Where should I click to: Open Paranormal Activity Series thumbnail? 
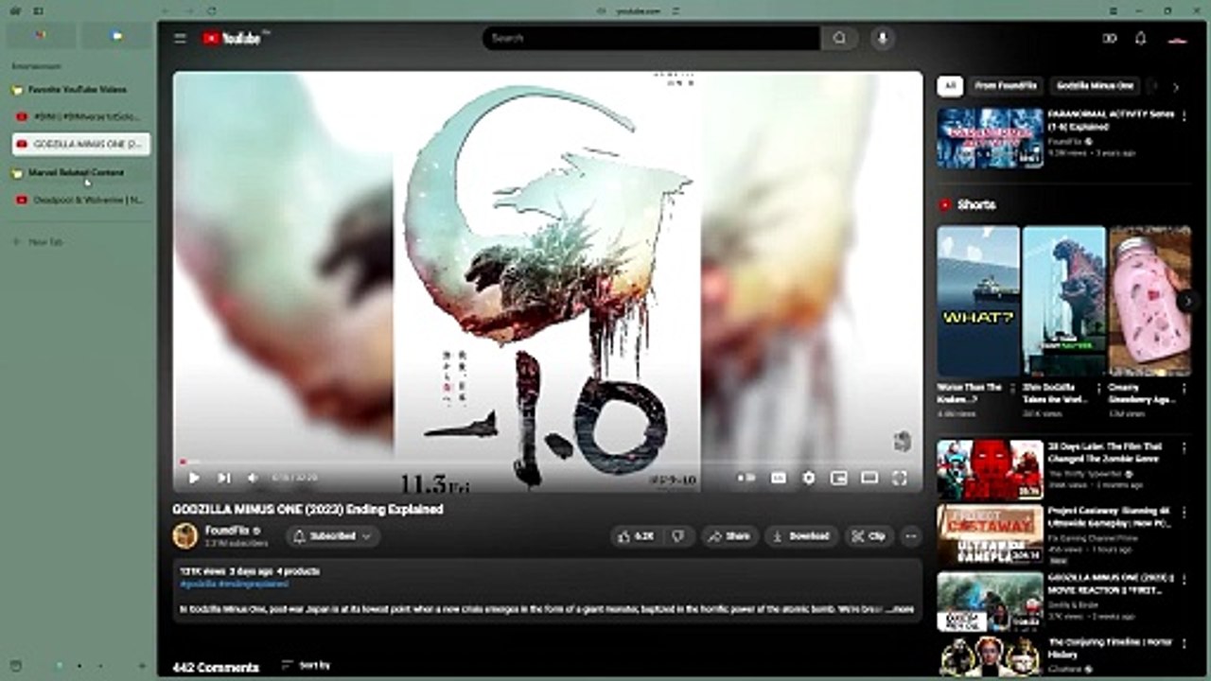tap(990, 138)
